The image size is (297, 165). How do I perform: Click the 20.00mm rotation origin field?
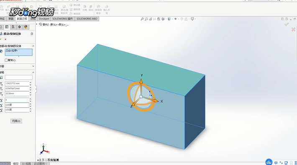click(17, 94)
